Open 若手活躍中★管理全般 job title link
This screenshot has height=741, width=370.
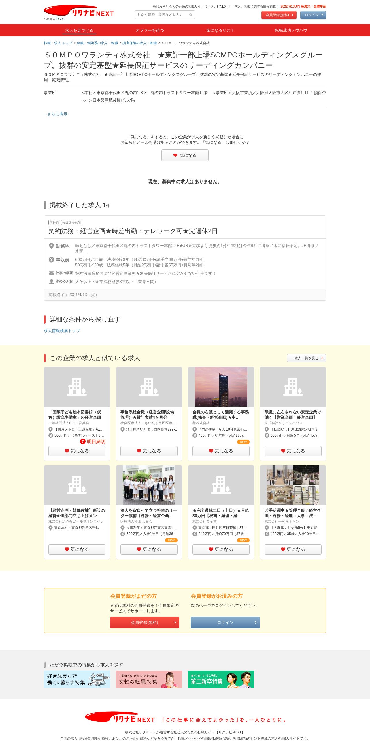[x=293, y=513]
